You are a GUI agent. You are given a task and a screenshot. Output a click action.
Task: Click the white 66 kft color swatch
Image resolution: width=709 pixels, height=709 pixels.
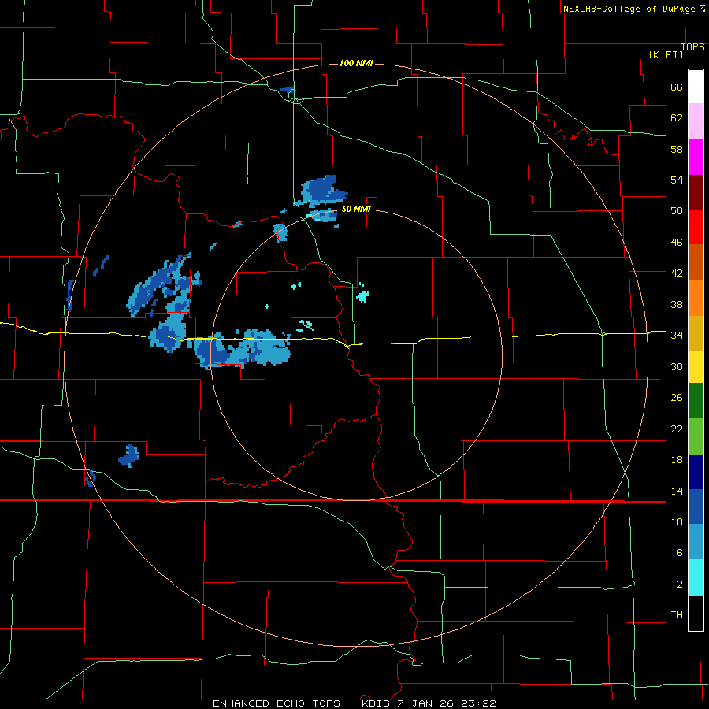(696, 87)
